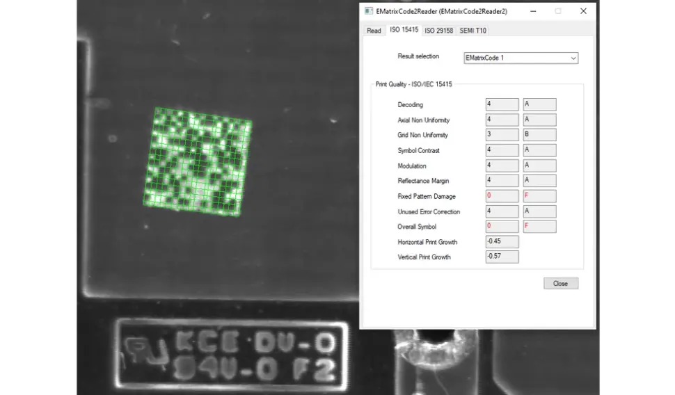
Task: Select the Axial Non Uniformity score field
Action: click(x=502, y=120)
